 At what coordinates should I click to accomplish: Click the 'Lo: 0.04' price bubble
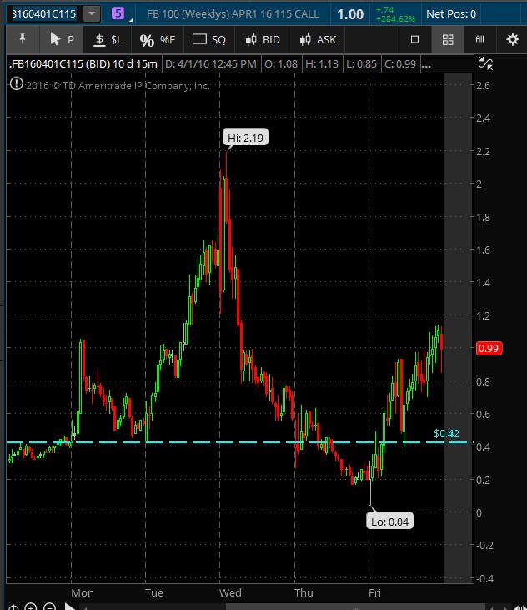[389, 522]
